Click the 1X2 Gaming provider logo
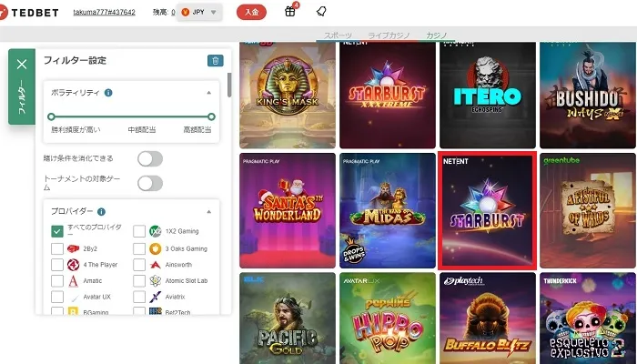The height and width of the screenshot is (364, 637). [x=156, y=231]
